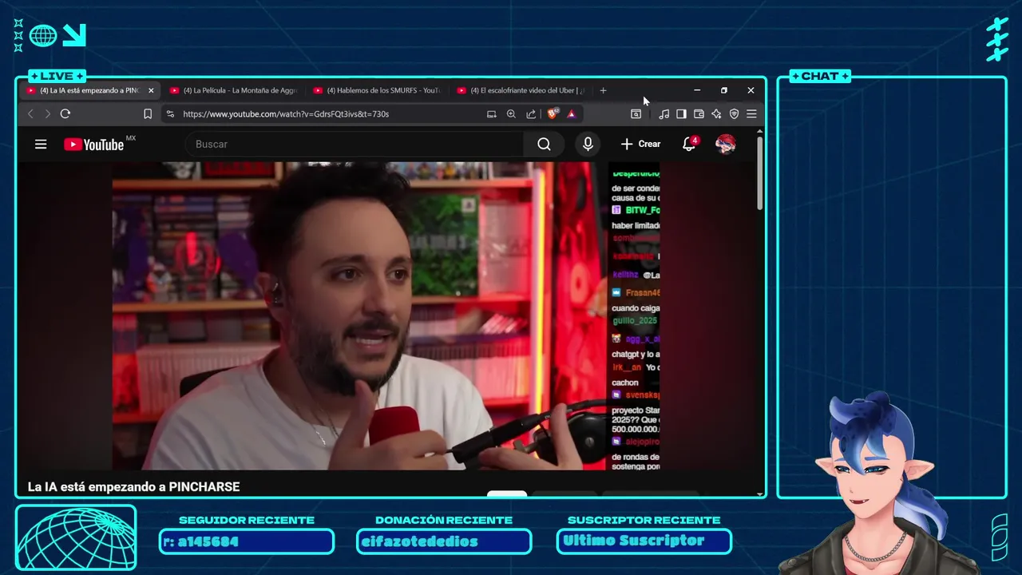Open the tab search icon in toolbar
This screenshot has width=1022, height=575.
(x=636, y=114)
